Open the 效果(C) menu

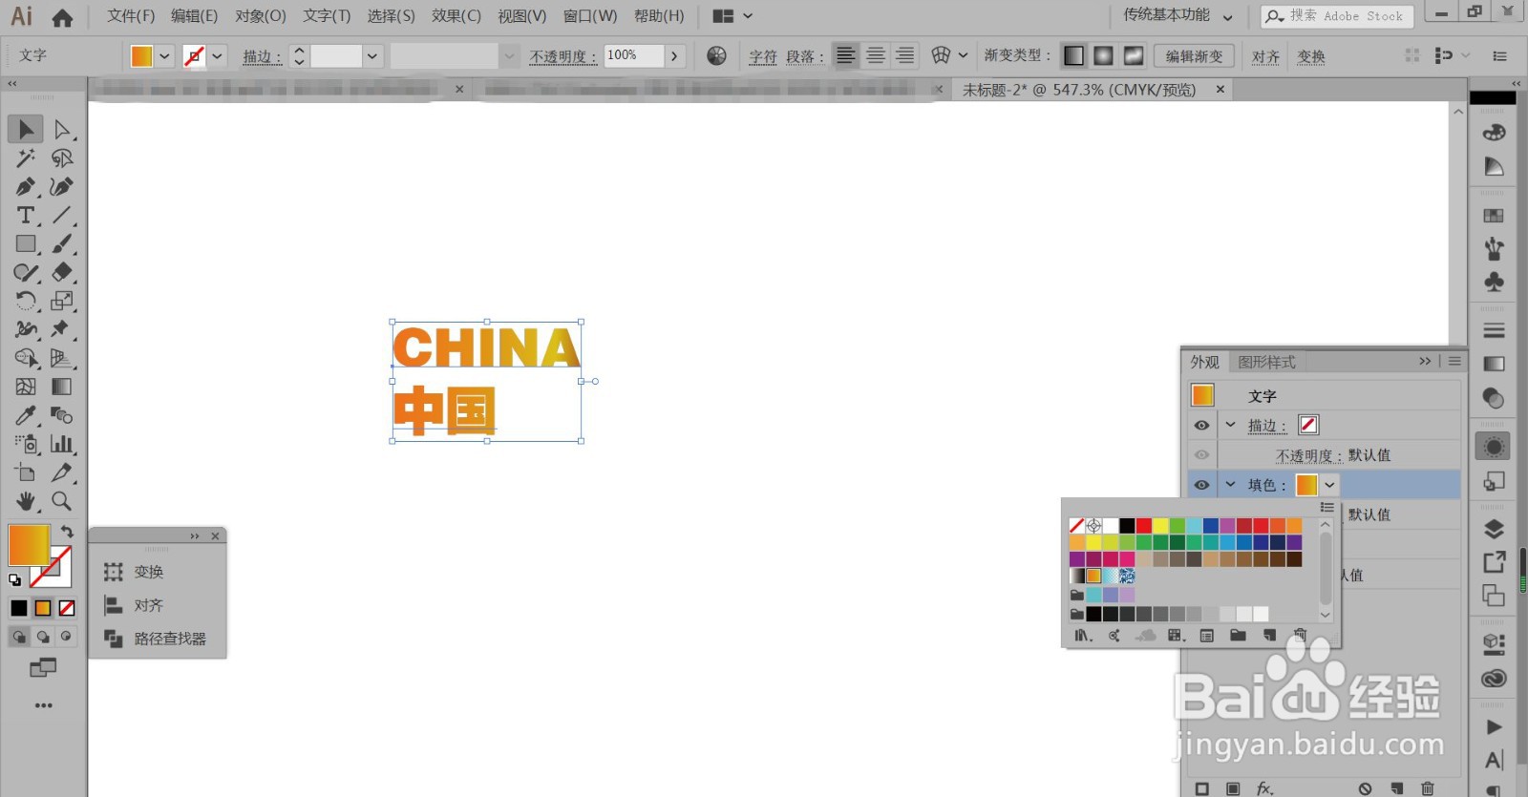456,16
